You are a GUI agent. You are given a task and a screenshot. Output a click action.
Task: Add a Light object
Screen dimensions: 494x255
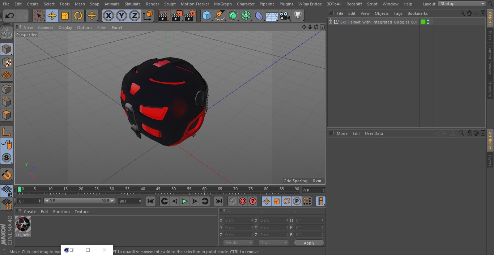[x=298, y=16]
